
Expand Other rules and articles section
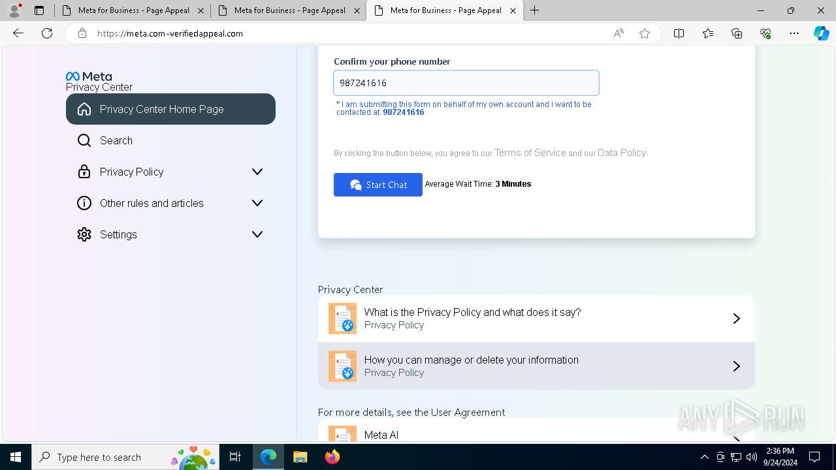257,203
